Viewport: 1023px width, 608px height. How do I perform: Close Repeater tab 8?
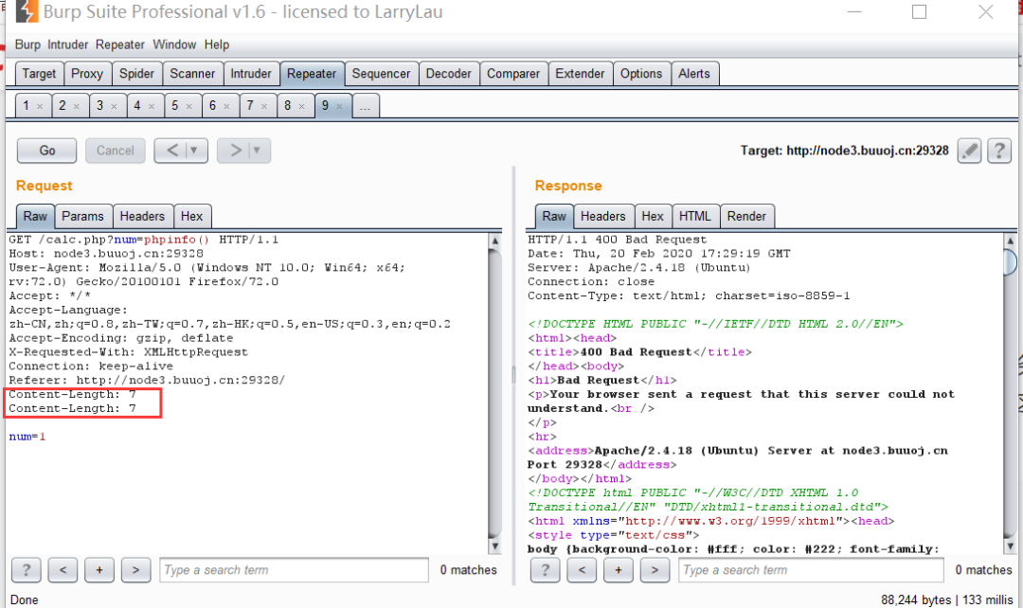[301, 106]
